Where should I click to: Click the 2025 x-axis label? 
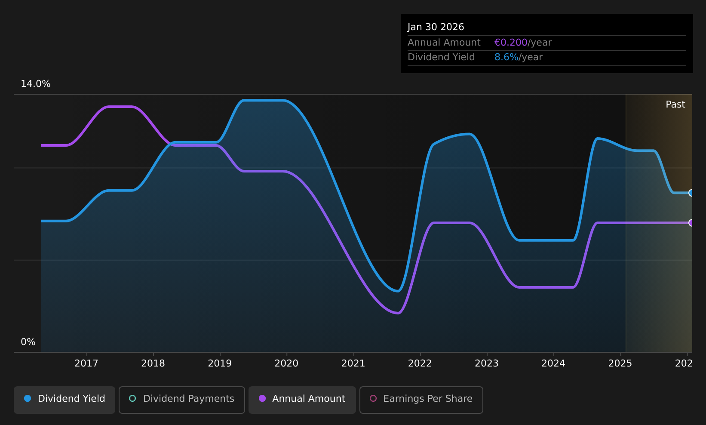point(620,363)
